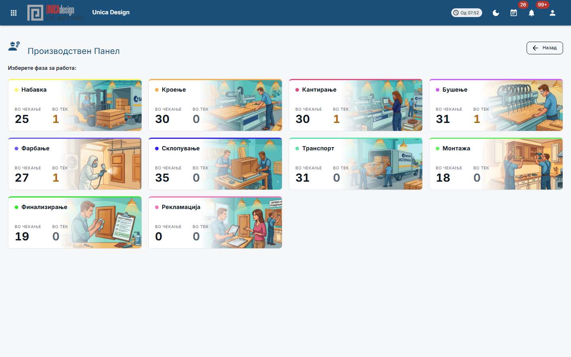Choose the Склопување phase card
The height and width of the screenshot is (357, 571).
coord(215,164)
